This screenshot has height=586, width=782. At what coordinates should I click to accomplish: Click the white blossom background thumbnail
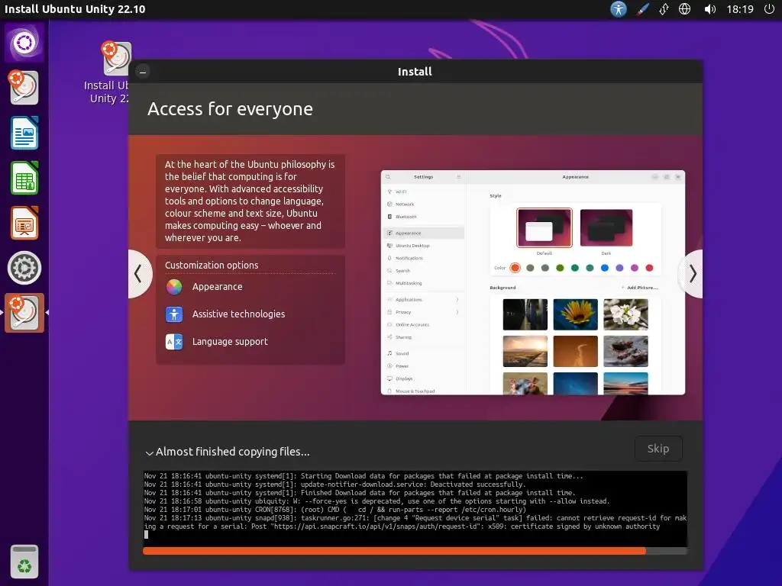pos(625,314)
